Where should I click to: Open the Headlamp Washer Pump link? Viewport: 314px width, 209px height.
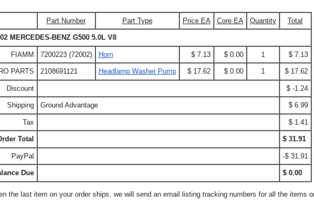pos(137,71)
